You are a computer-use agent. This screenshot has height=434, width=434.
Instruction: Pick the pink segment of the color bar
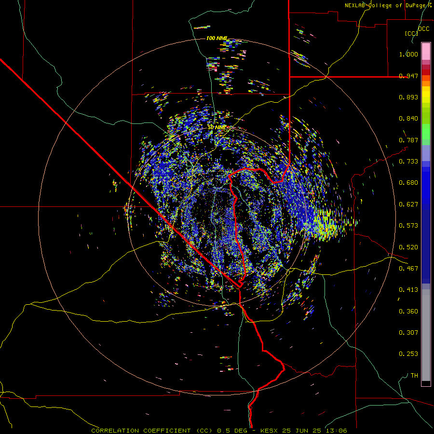point(426,52)
